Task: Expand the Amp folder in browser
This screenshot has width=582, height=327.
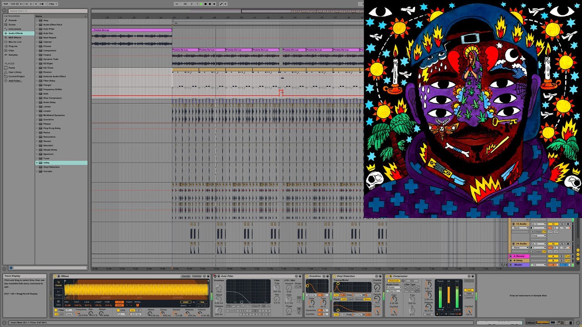Action: pos(37,20)
